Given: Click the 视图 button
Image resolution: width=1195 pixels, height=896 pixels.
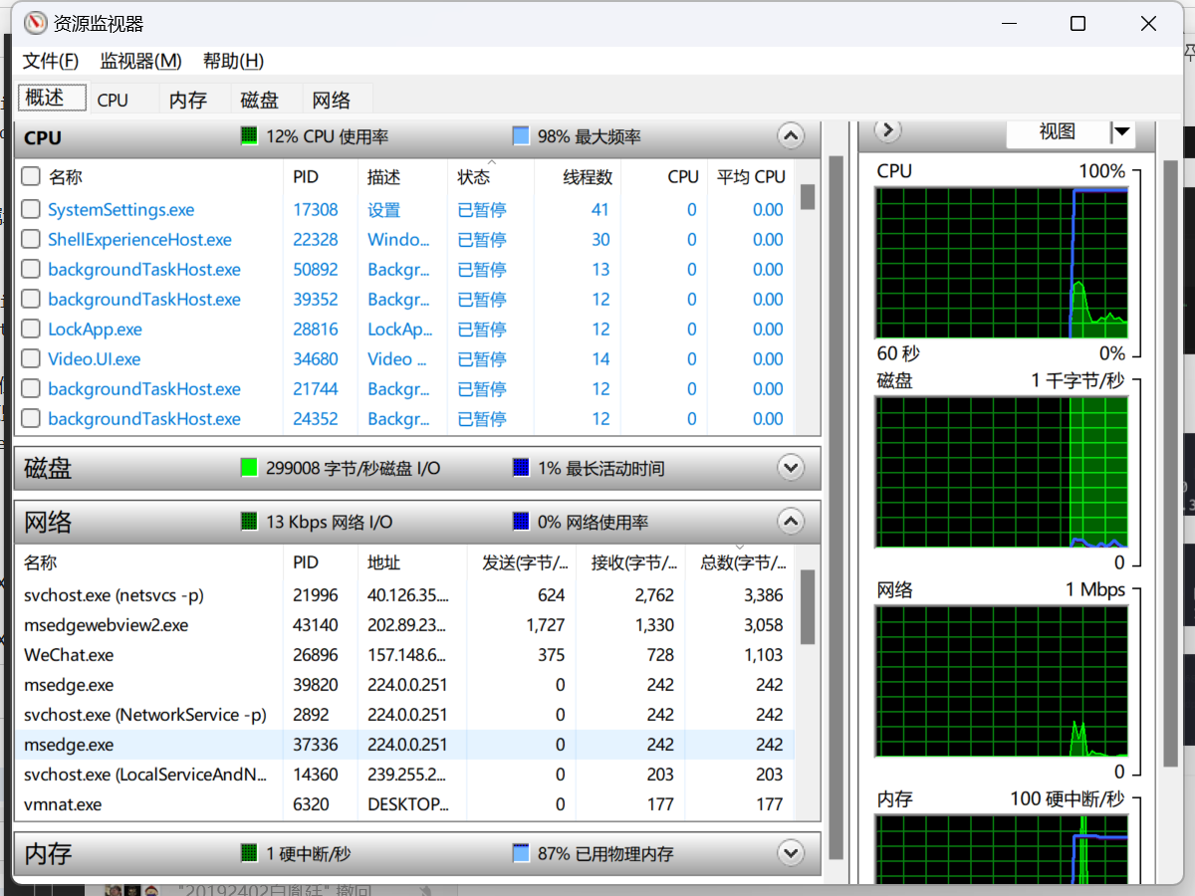Looking at the screenshot, I should click(1058, 131).
